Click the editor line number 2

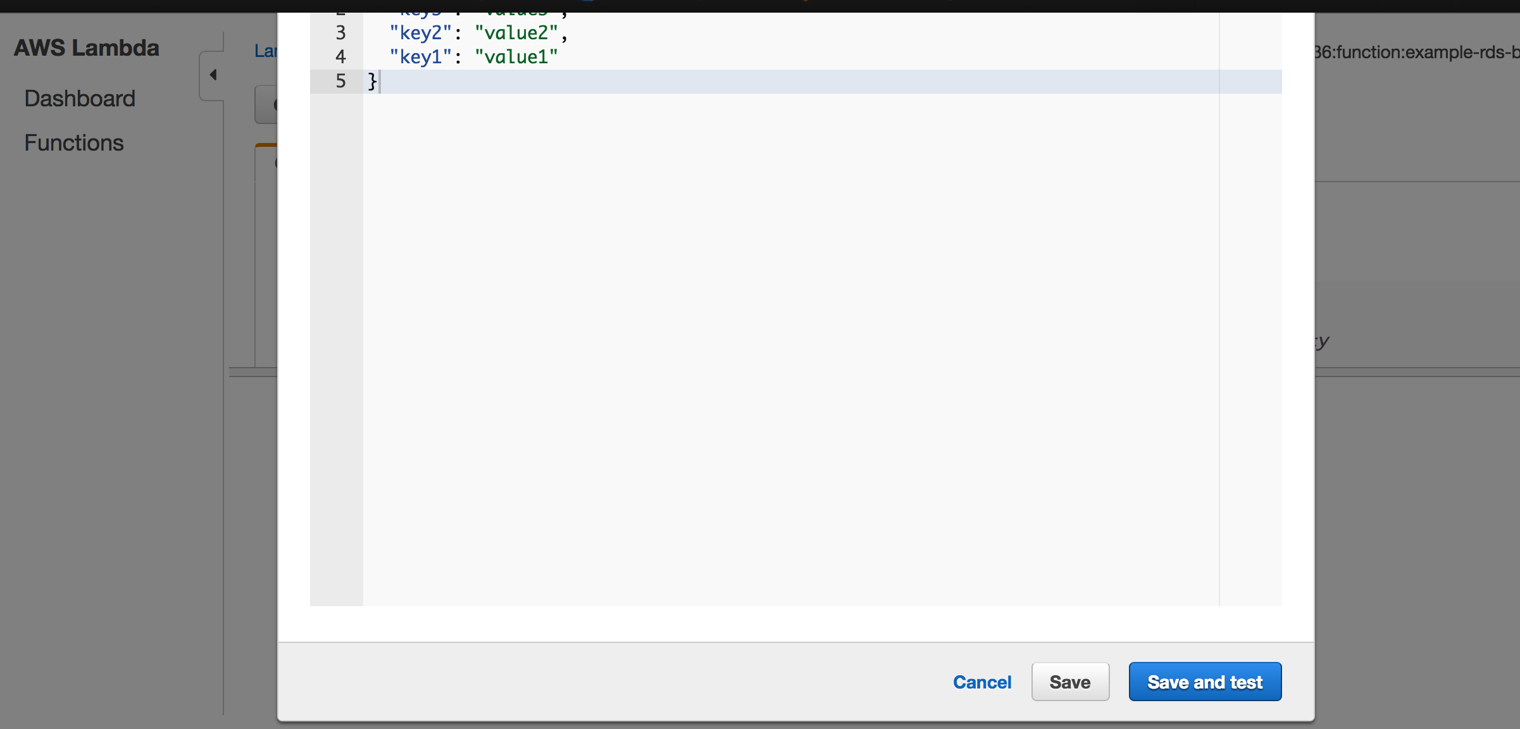pos(339,7)
